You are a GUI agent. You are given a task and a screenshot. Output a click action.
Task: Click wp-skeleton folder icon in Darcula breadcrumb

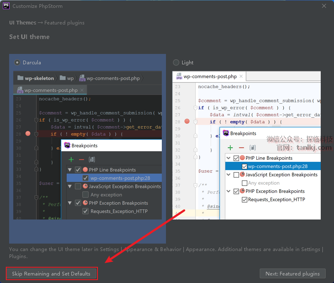tap(20, 78)
